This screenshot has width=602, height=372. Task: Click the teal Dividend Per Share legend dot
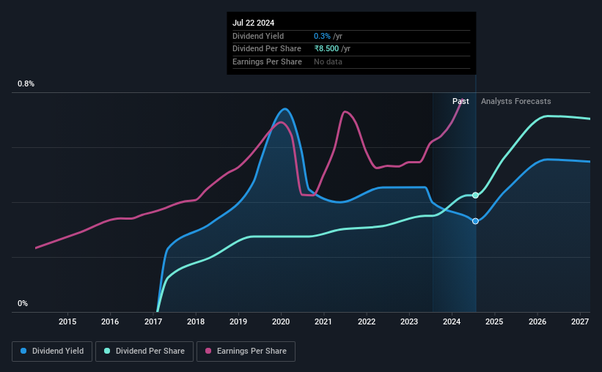(x=107, y=351)
